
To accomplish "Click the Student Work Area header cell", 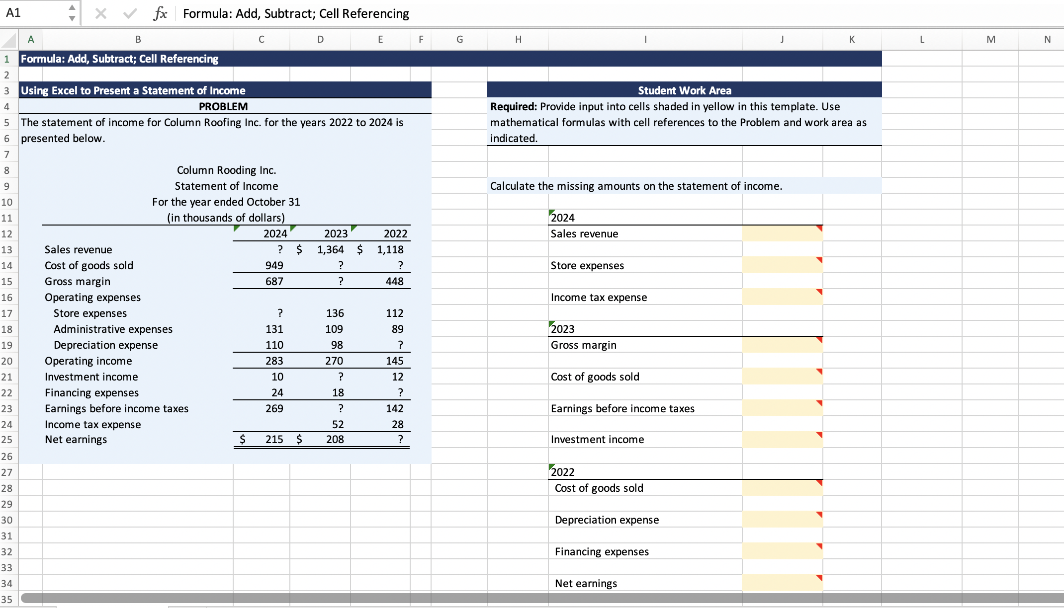I will [x=684, y=90].
